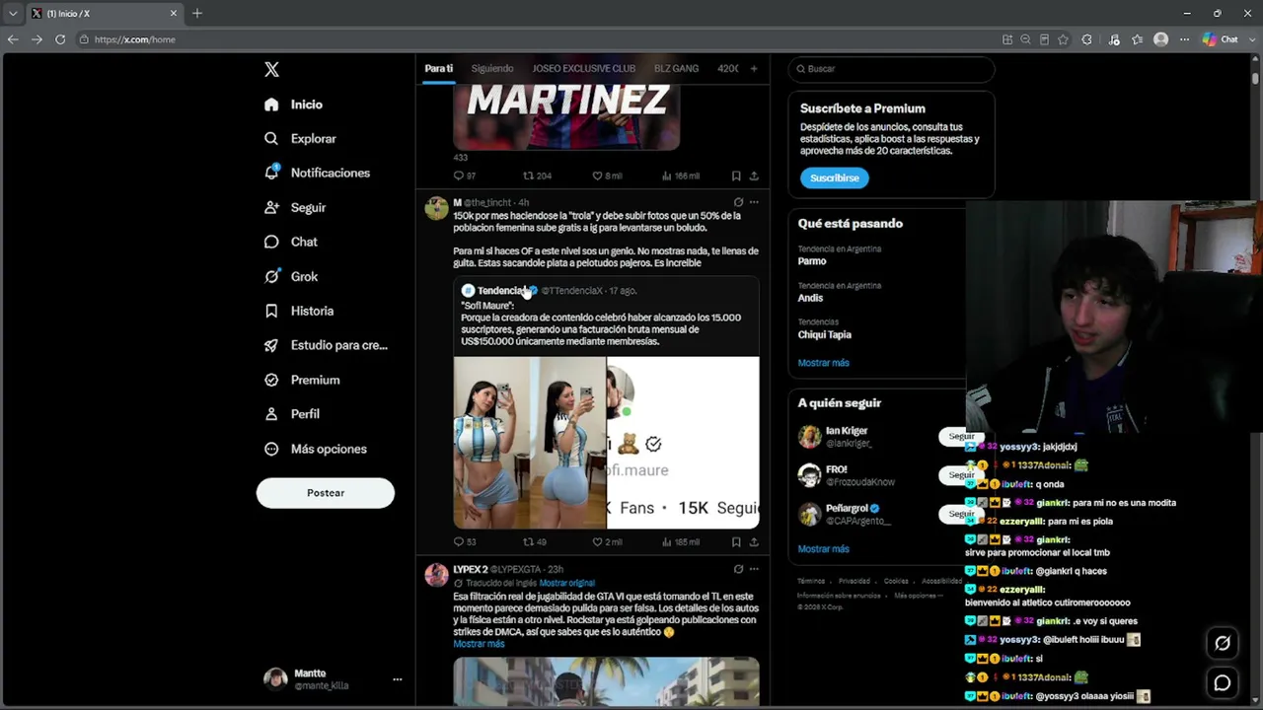Click the Suscribirse premium button

pos(835,178)
